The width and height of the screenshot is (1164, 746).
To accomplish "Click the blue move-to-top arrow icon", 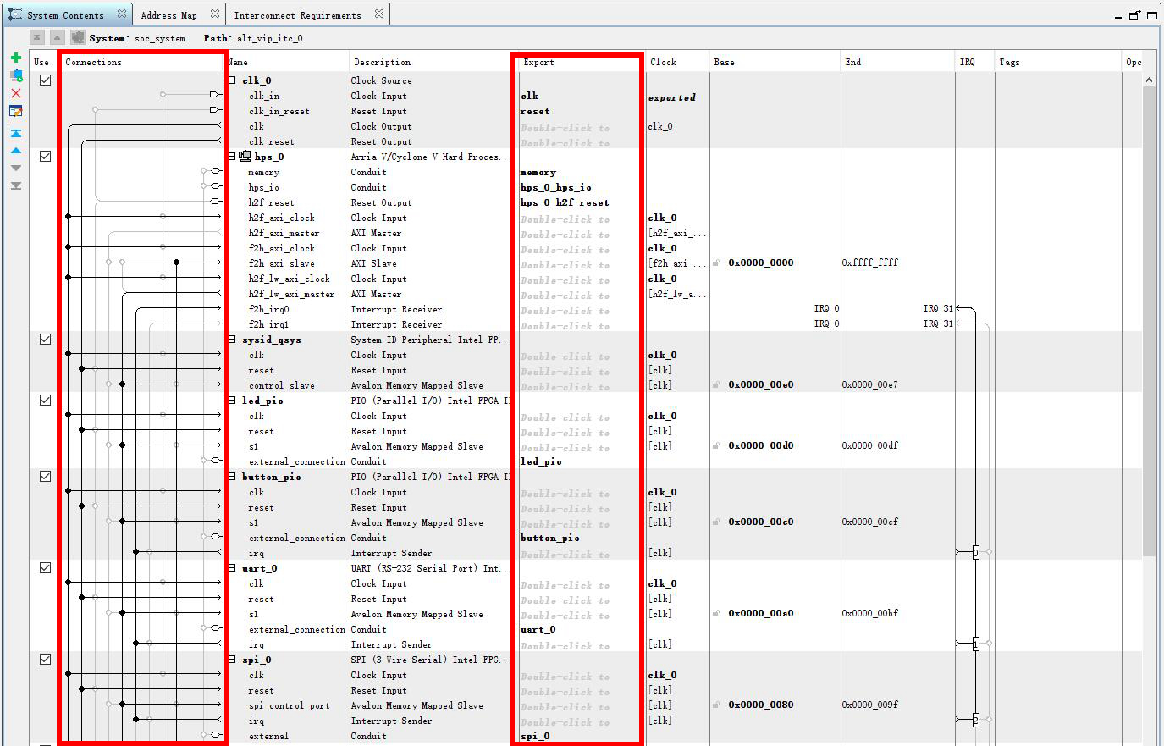I will tap(15, 133).
